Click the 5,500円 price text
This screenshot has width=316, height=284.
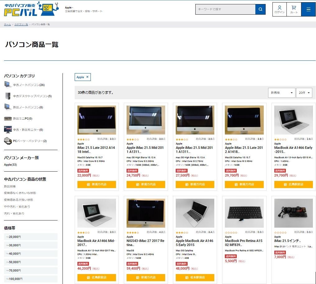pyautogui.click(x=231, y=261)
